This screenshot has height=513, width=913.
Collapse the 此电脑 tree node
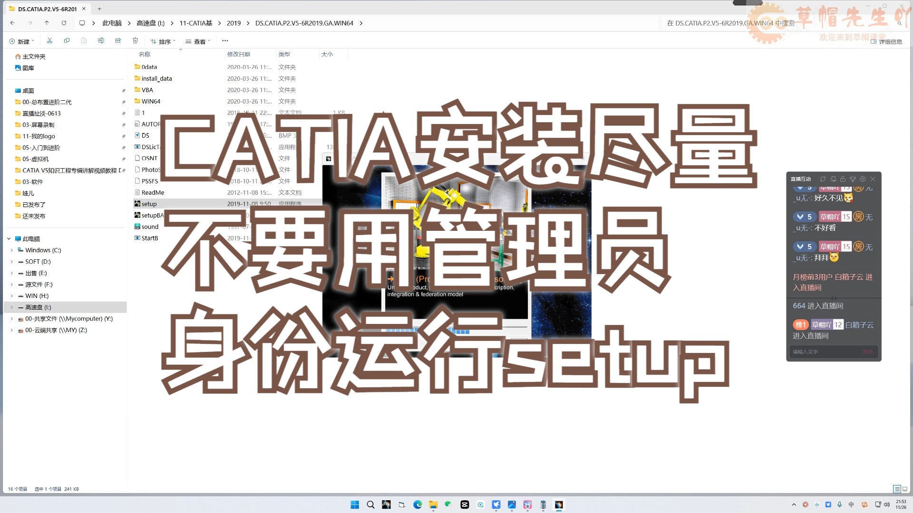click(9, 238)
